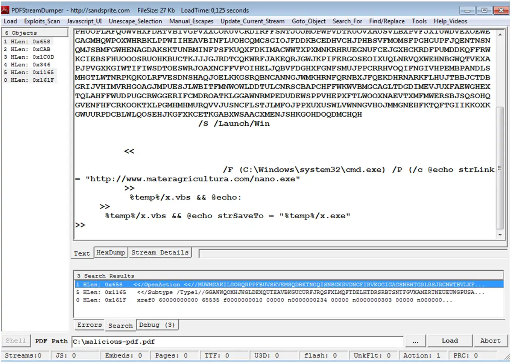This screenshot has width=512, height=364.
Task: Open the Goto_Object menu
Action: (309, 21)
